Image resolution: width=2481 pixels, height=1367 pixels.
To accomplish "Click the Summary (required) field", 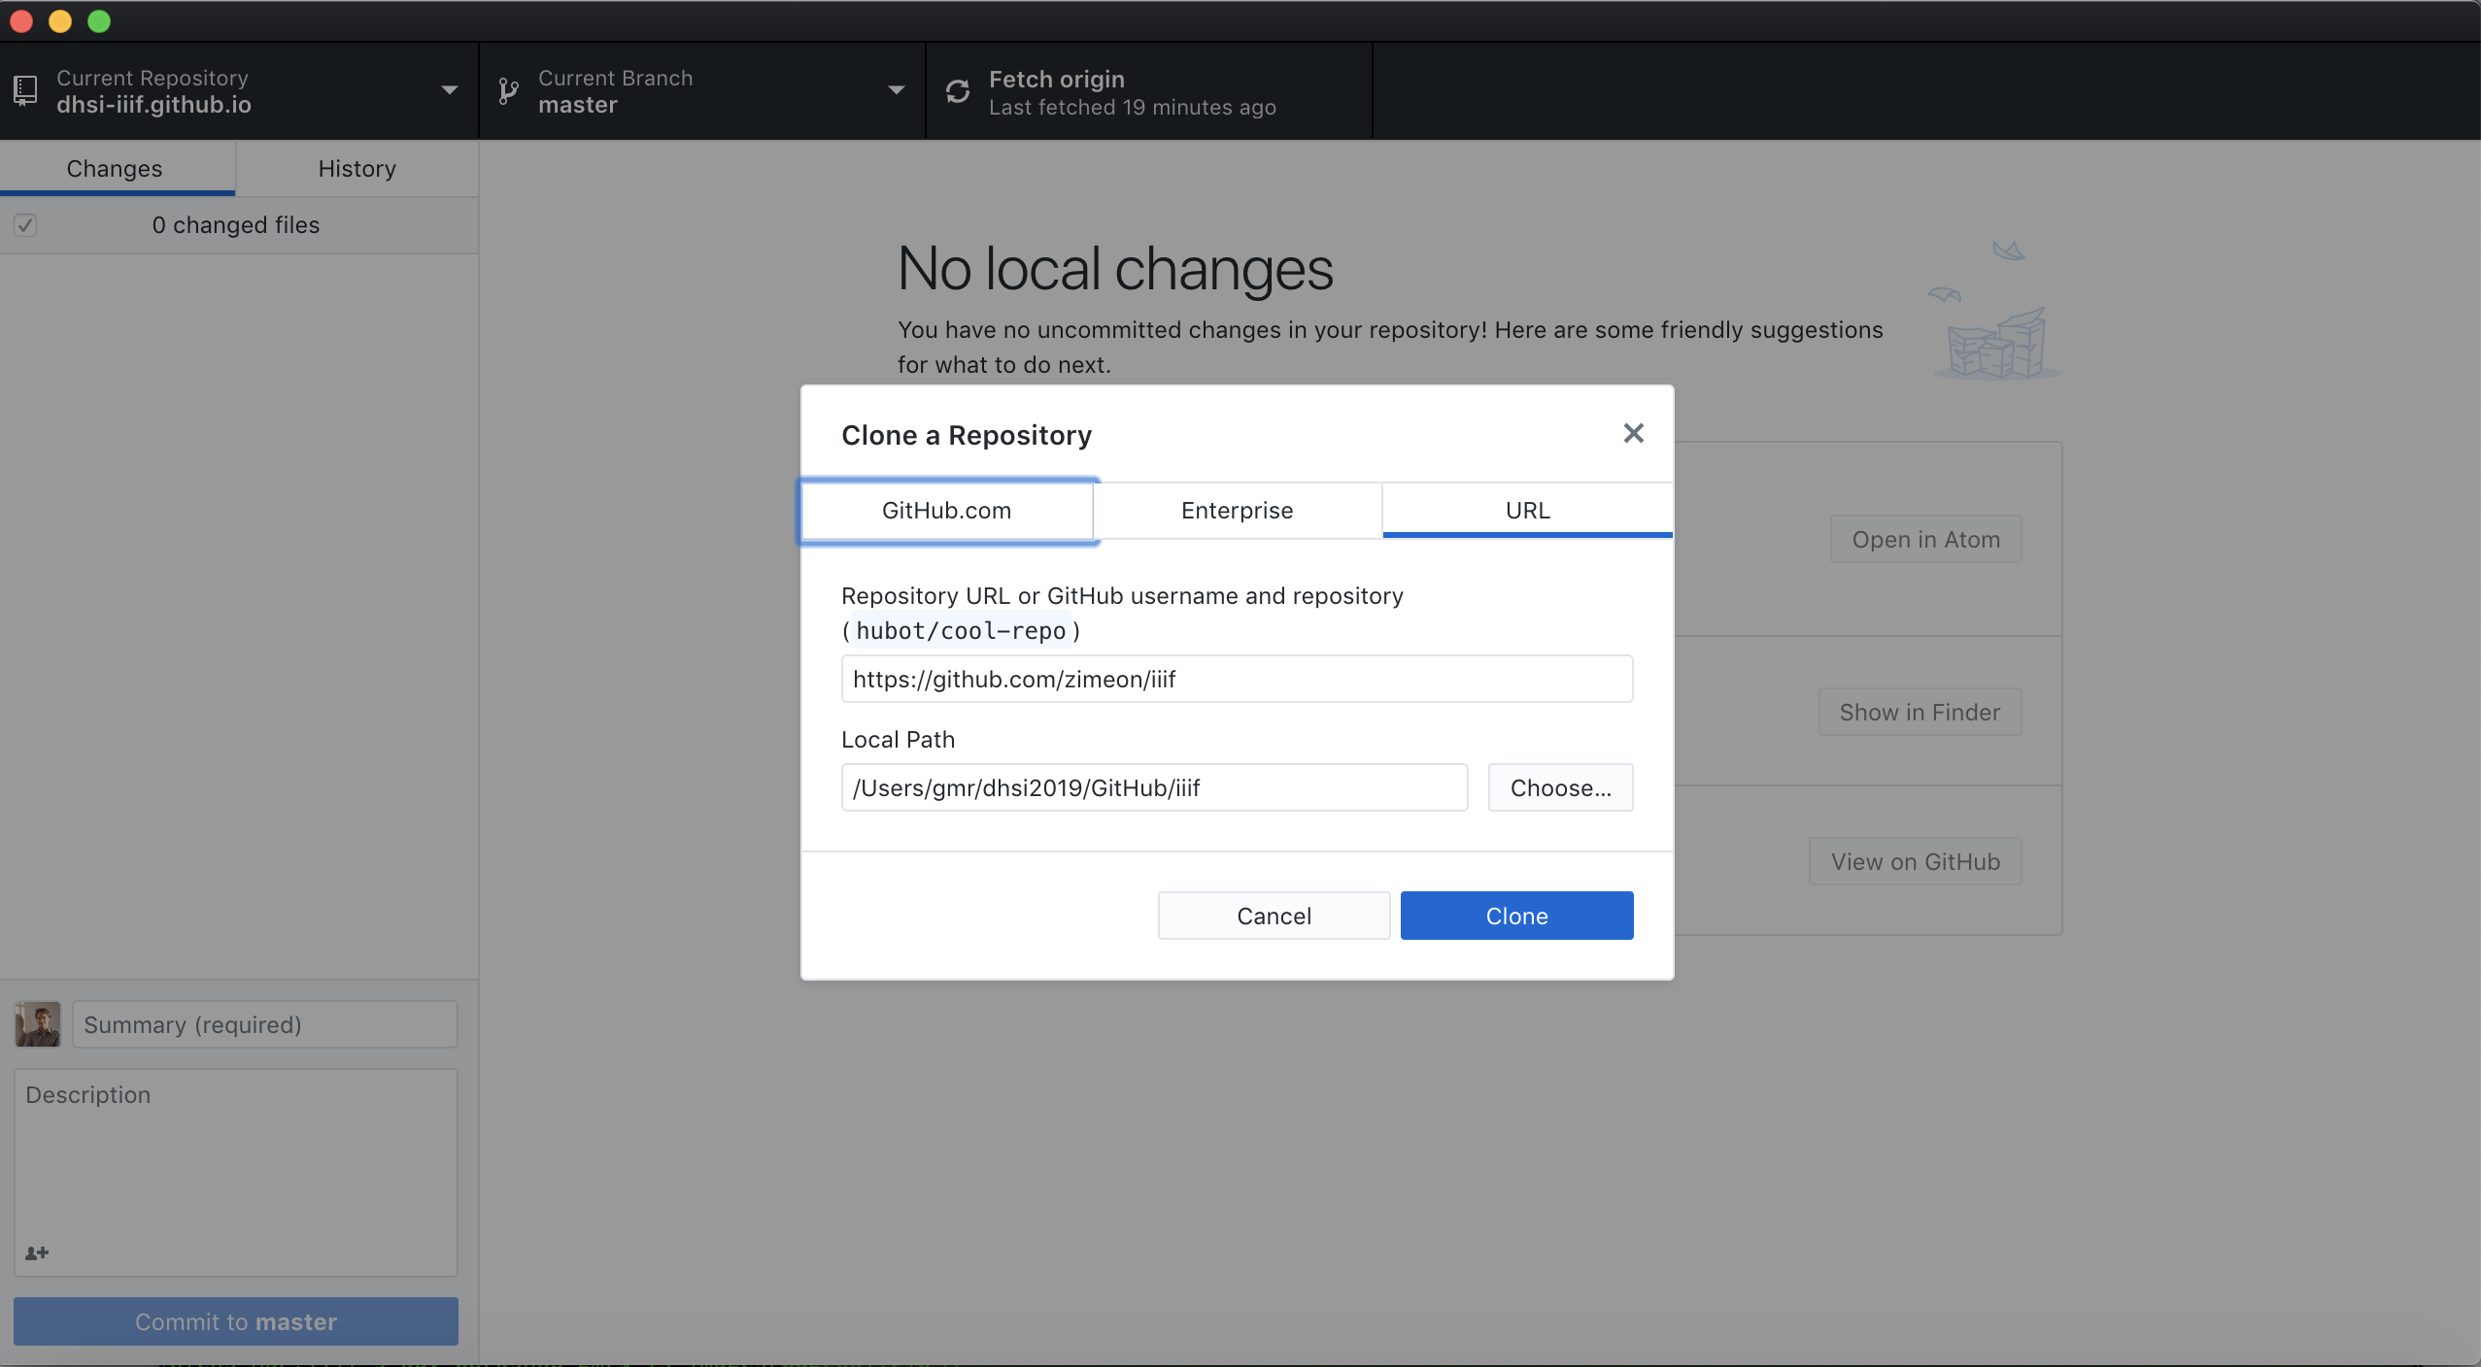I will pyautogui.click(x=265, y=1024).
